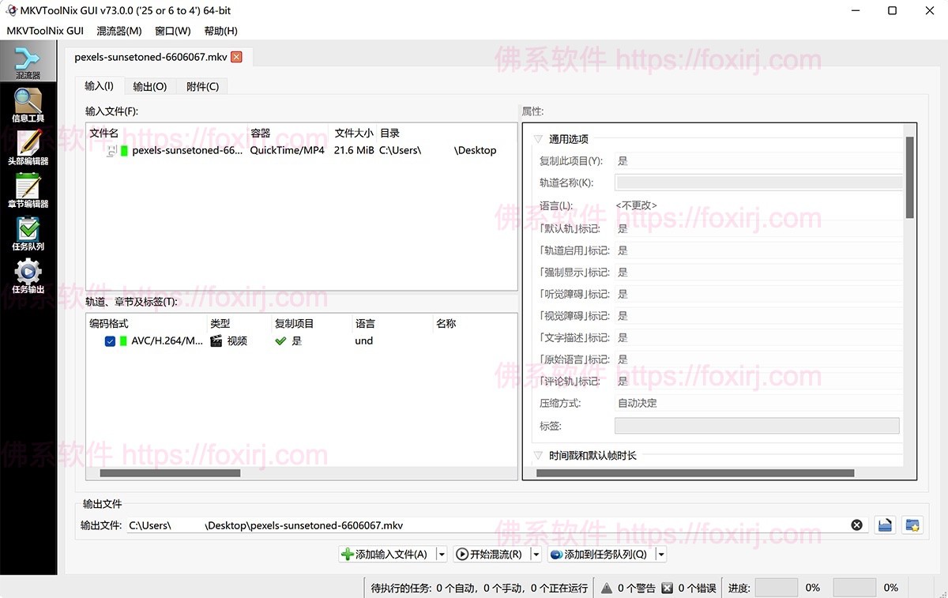Image resolution: width=948 pixels, height=598 pixels.
Task: Uncheck the AVC/H.264 video track checkbox
Action: click(109, 340)
